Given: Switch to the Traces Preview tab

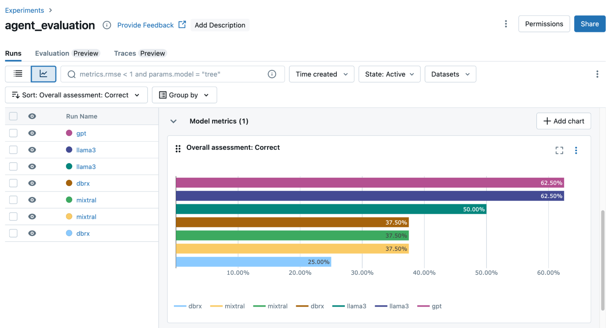Looking at the screenshot, I should point(140,53).
